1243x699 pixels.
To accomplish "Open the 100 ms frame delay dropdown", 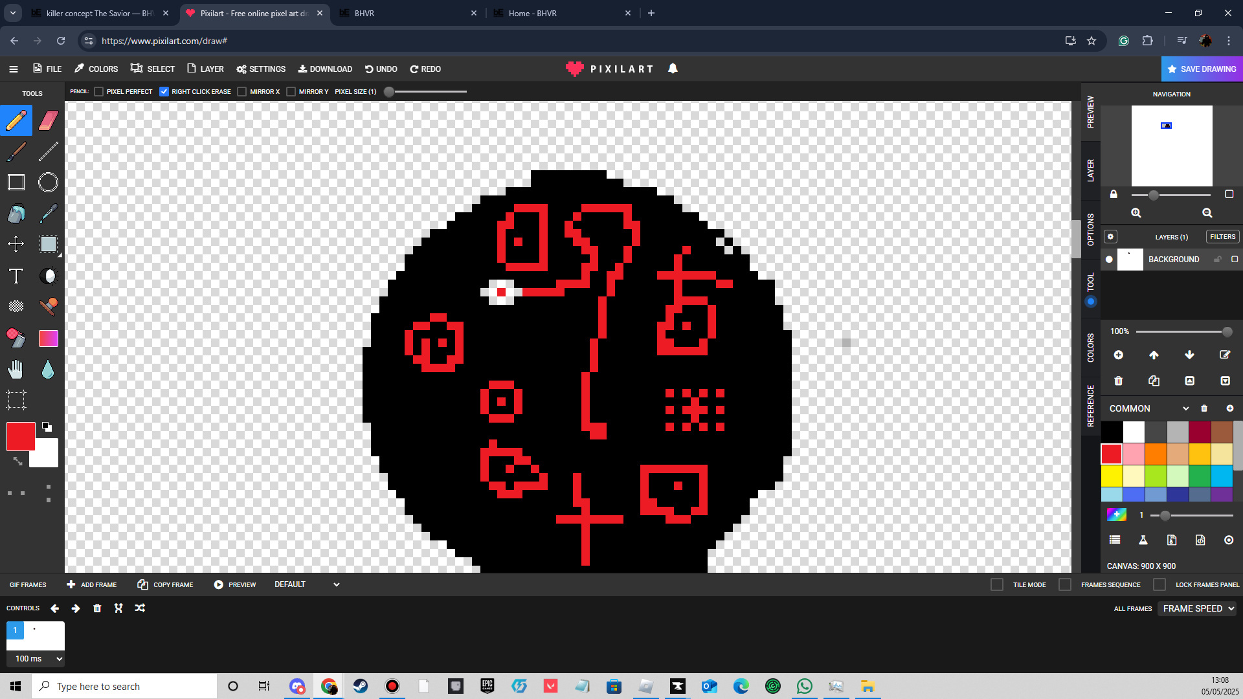I will (36, 659).
